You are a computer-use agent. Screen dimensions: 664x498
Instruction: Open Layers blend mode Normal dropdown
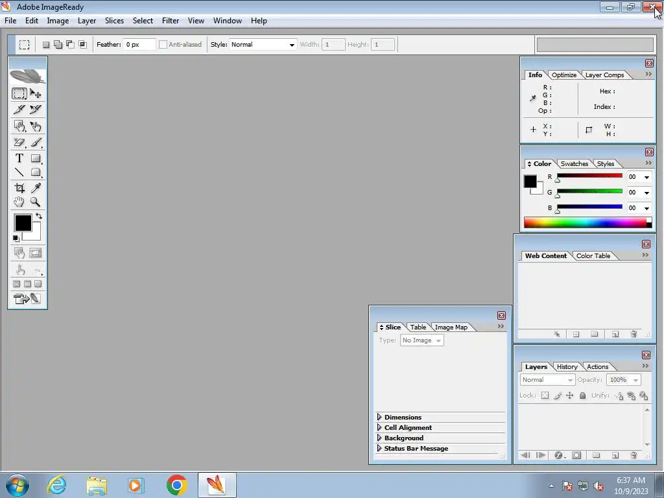click(547, 380)
